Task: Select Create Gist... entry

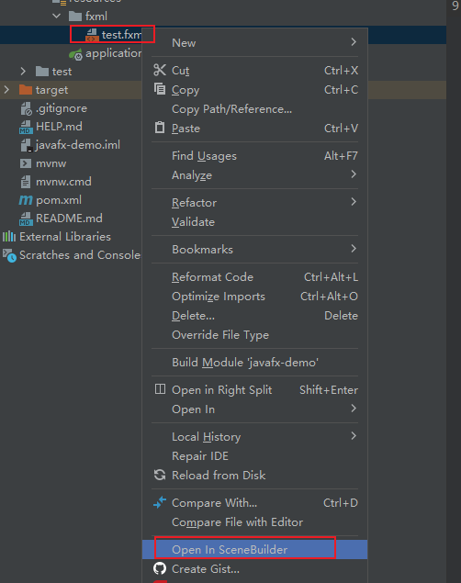Action: [x=254, y=569]
